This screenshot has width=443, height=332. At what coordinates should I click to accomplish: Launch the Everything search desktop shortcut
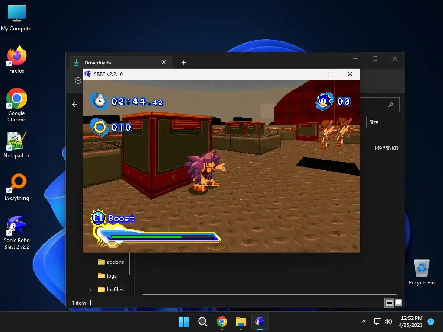[17, 187]
